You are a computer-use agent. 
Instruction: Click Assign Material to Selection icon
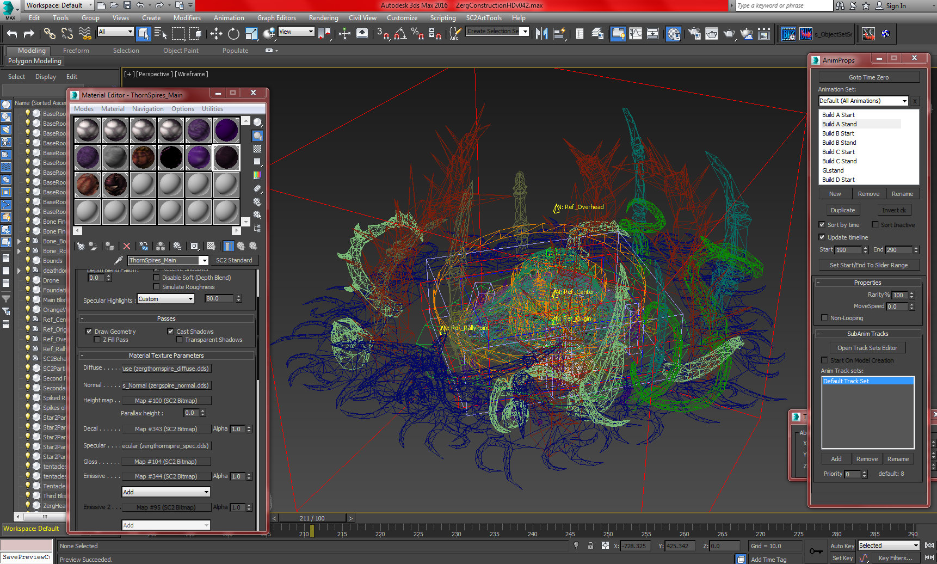[110, 246]
